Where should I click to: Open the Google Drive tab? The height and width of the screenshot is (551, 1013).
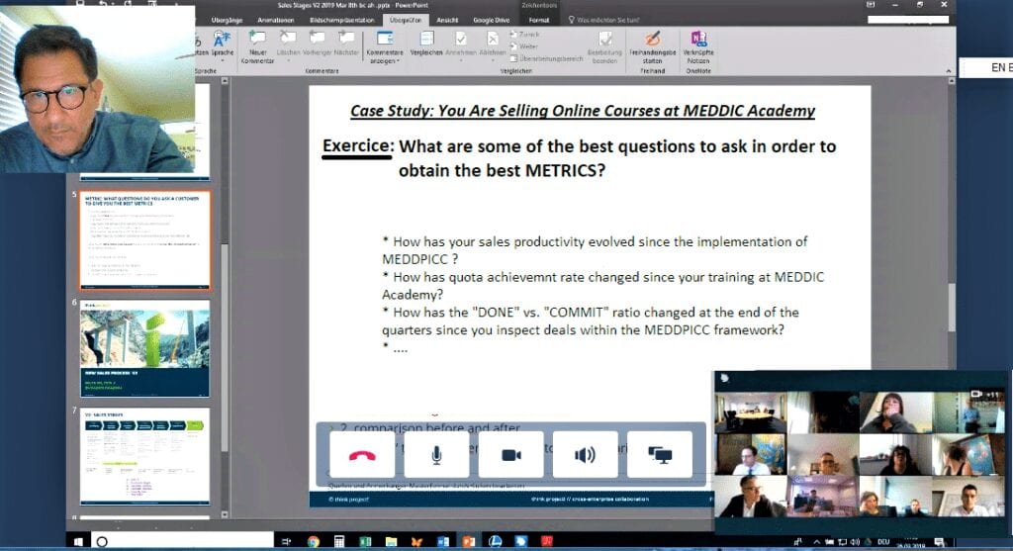(491, 20)
